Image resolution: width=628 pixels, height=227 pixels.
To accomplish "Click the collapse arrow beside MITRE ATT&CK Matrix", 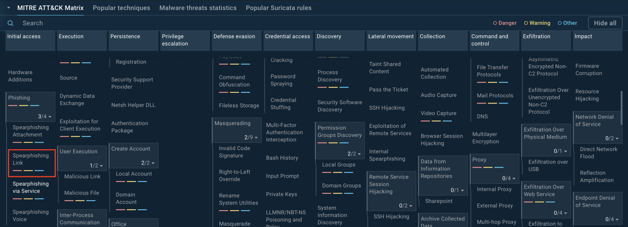I will (x=9, y=8).
